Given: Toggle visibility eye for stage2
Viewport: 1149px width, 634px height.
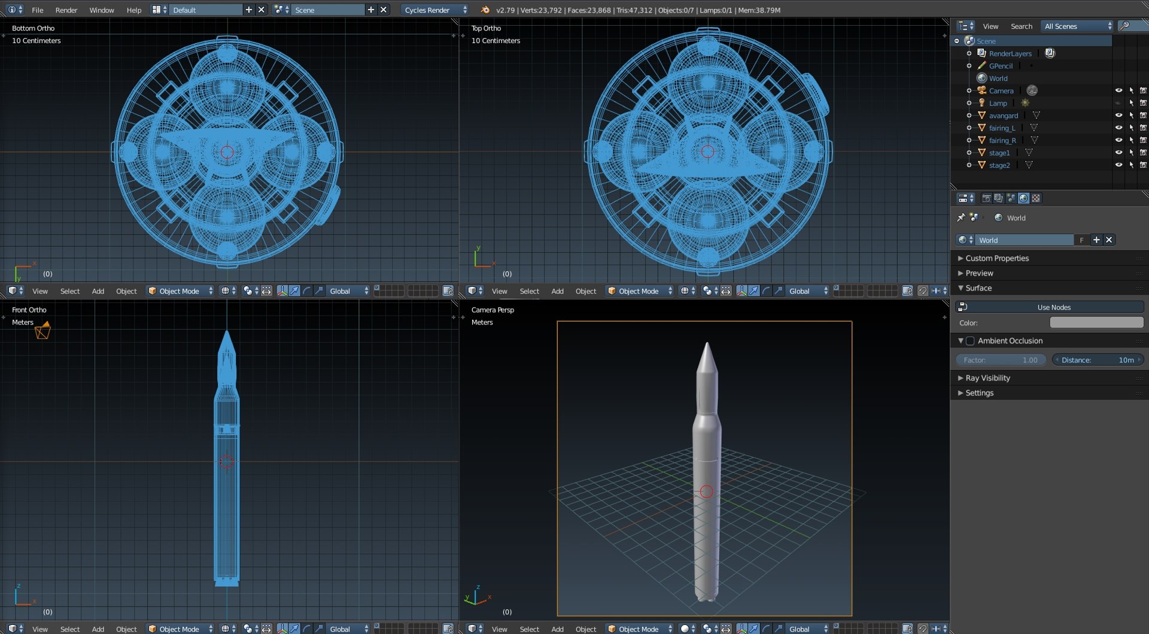Looking at the screenshot, I should coord(1118,165).
